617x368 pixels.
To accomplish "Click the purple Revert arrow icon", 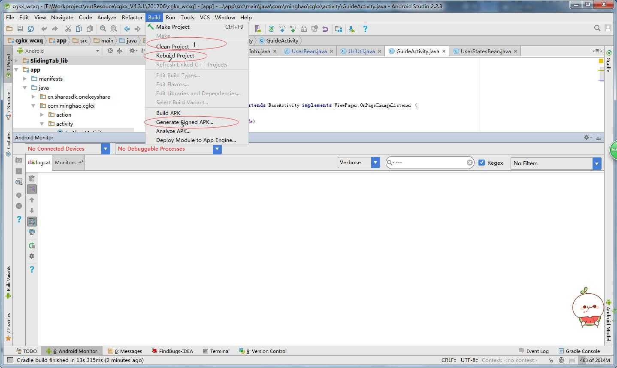I will click(x=325, y=29).
